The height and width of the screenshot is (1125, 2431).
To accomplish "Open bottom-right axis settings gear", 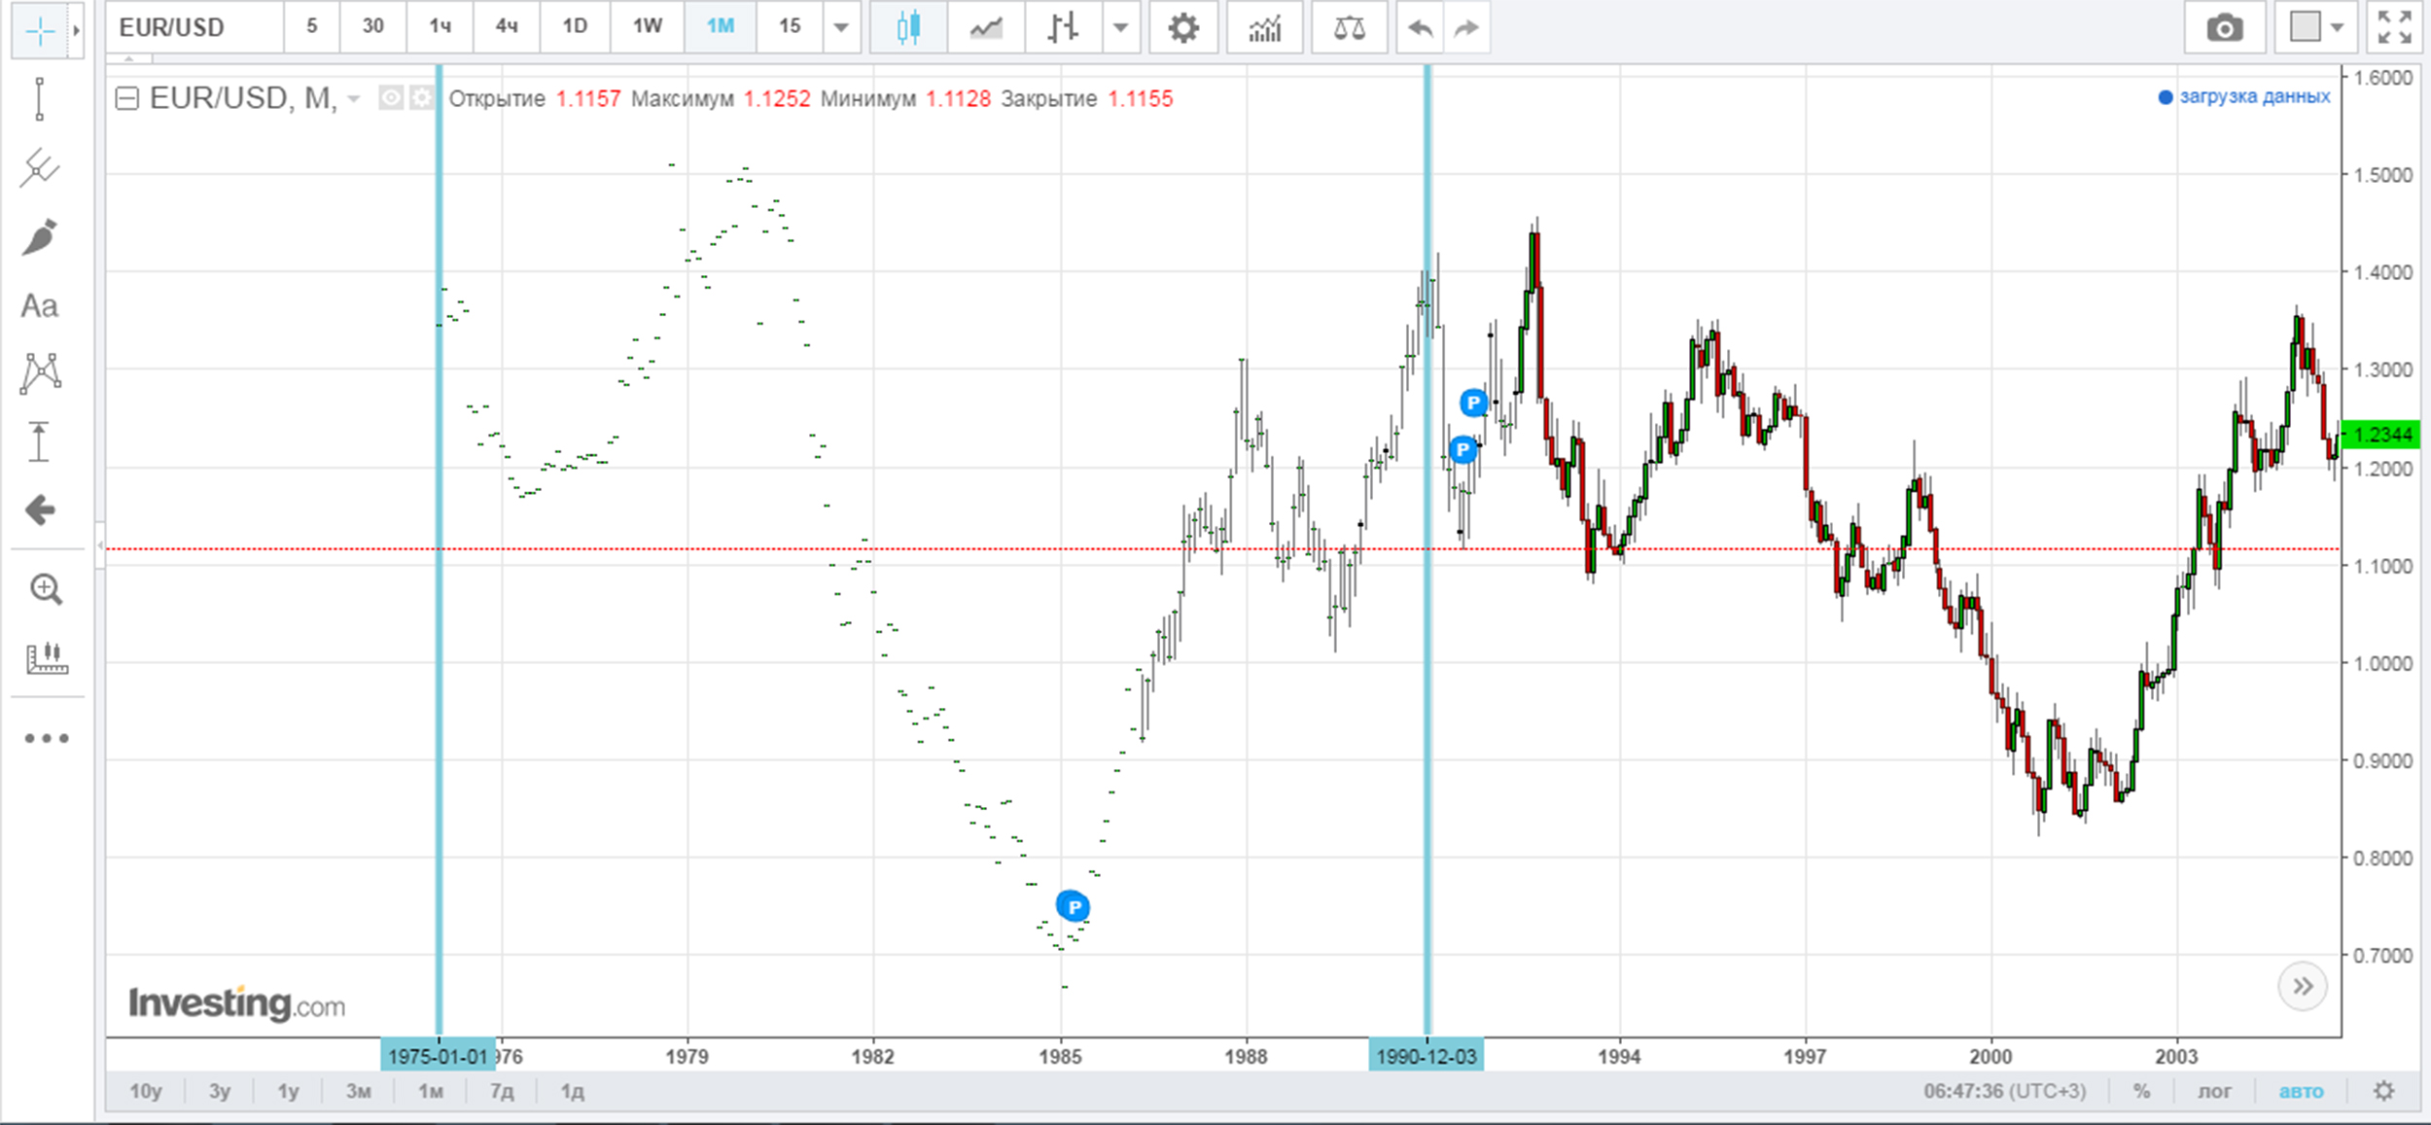I will tap(2383, 1091).
